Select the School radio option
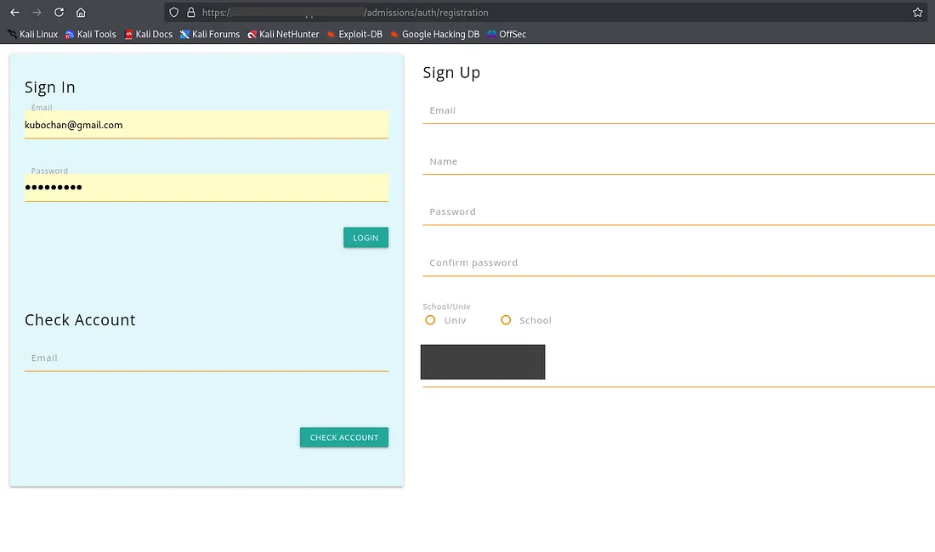The width and height of the screenshot is (935, 552). click(506, 320)
